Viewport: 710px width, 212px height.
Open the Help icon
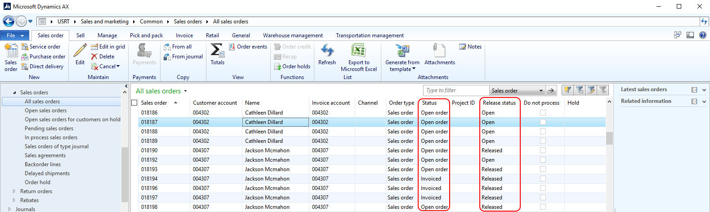point(702,35)
